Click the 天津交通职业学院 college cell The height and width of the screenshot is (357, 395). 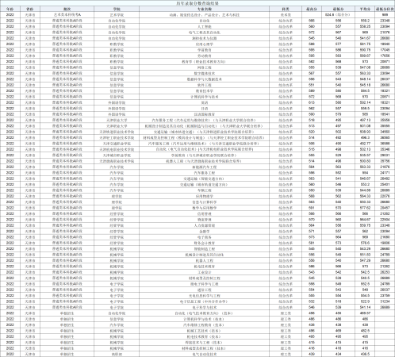(117, 144)
